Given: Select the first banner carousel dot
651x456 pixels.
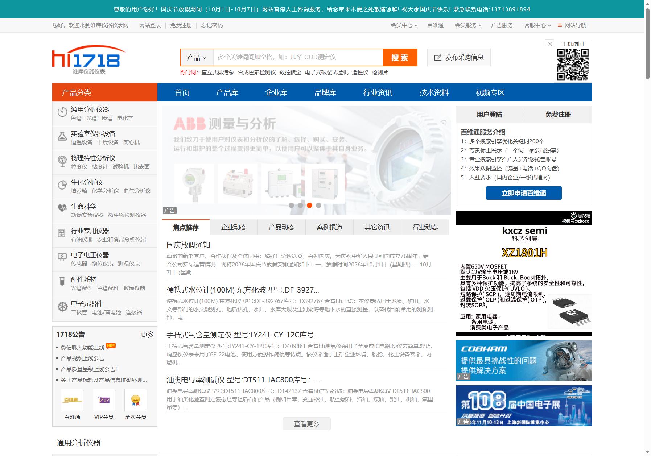Looking at the screenshot, I should 291,205.
